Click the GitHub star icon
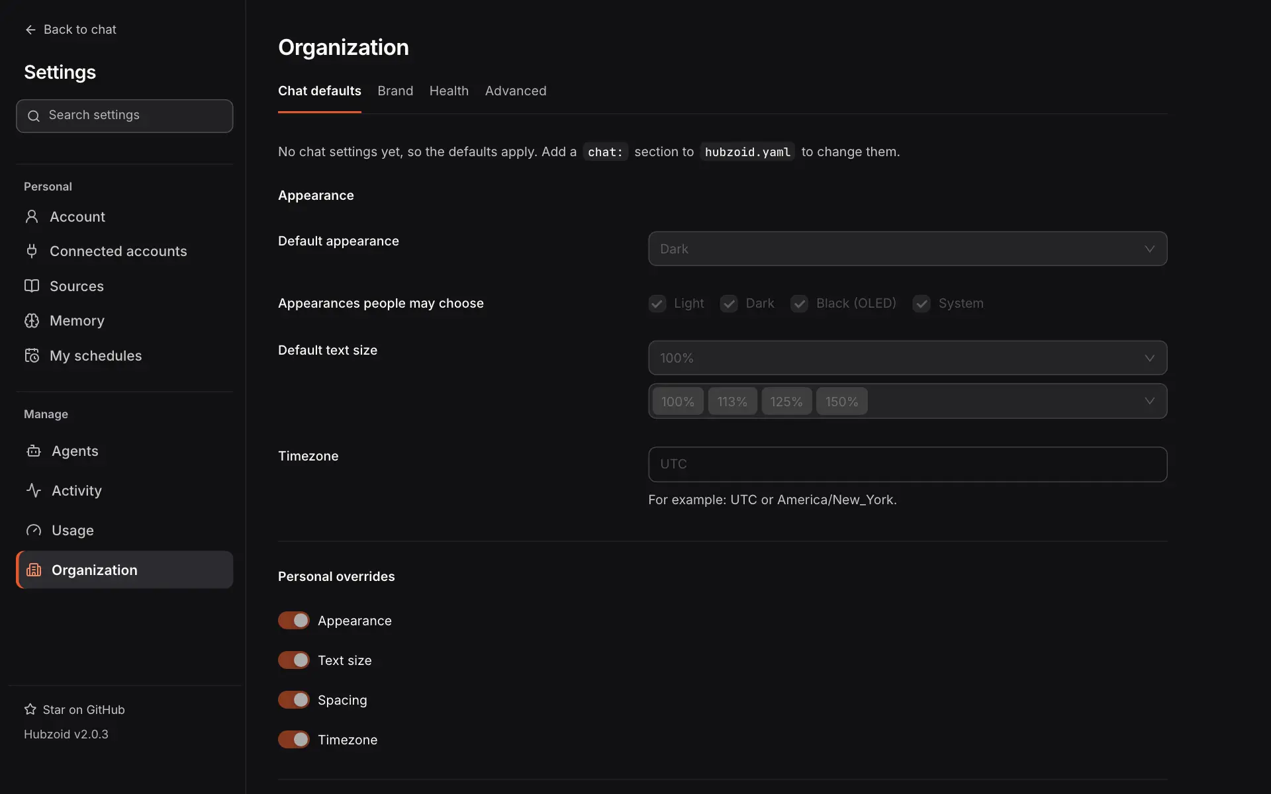 (x=30, y=709)
